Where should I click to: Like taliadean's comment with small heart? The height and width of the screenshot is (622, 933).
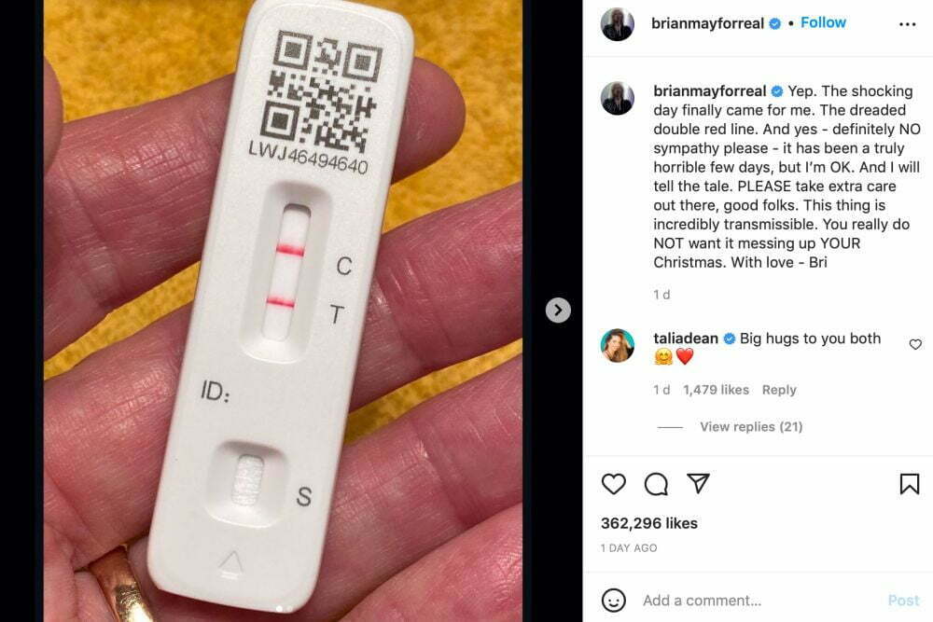pyautogui.click(x=915, y=344)
